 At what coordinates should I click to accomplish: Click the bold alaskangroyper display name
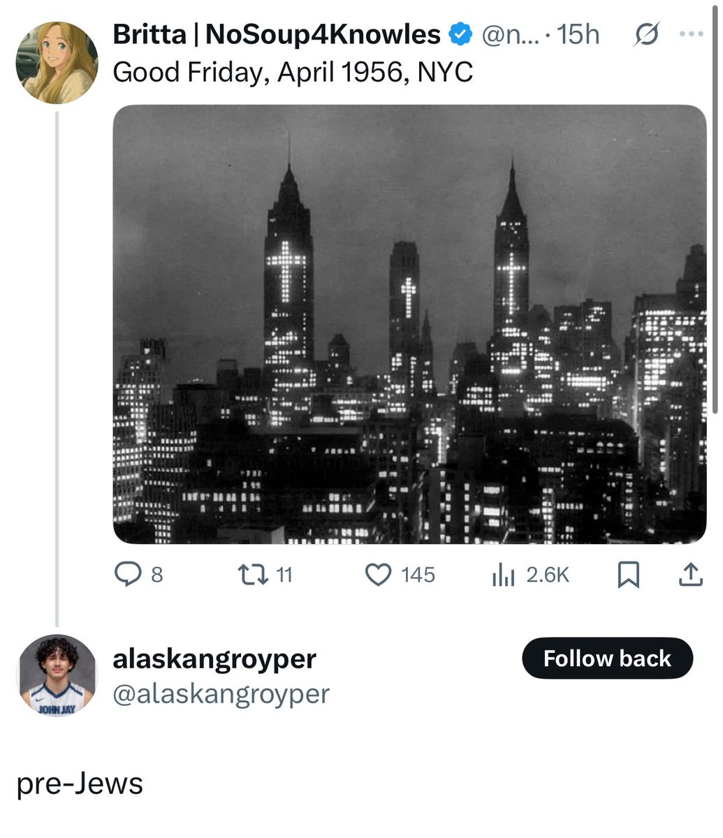[x=214, y=659]
